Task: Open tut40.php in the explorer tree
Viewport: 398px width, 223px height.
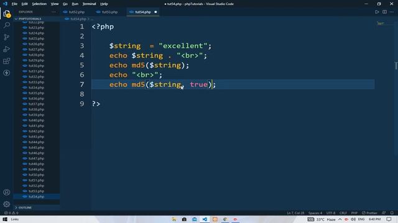Action: click(37, 120)
